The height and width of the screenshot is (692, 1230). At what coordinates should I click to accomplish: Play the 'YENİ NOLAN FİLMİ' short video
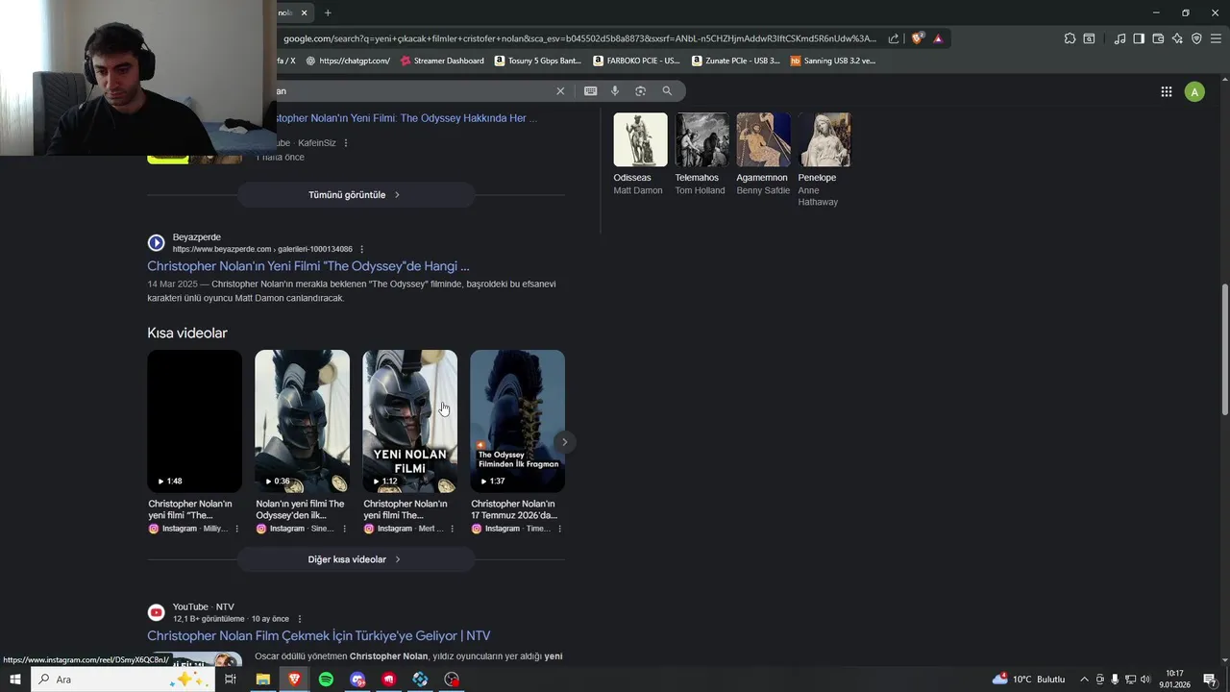409,421
